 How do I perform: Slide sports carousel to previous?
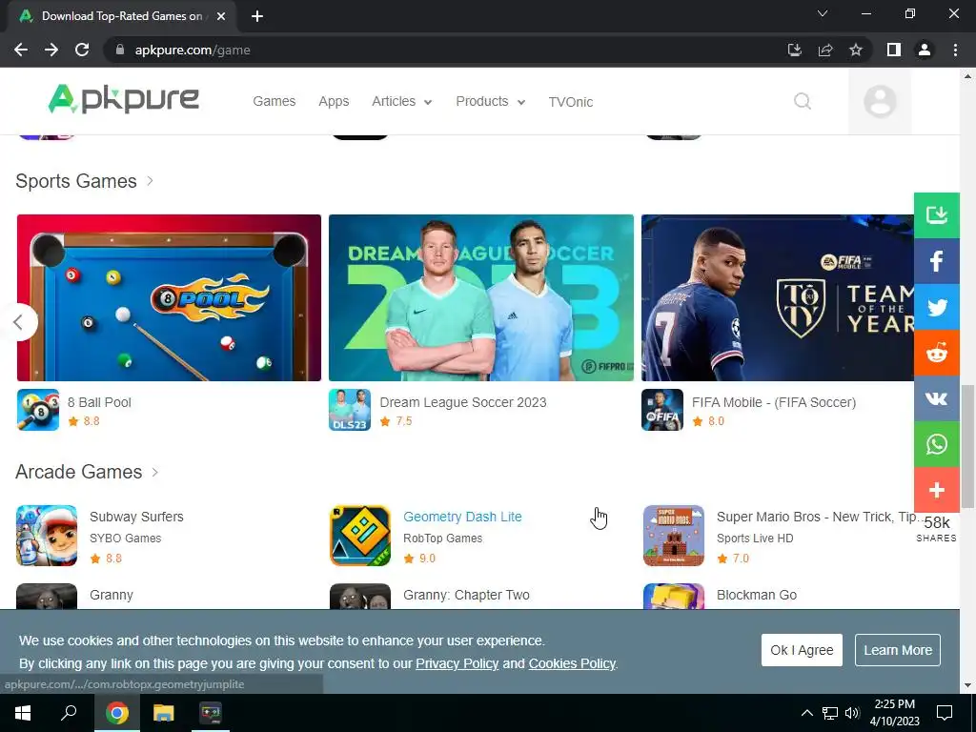[x=19, y=322]
